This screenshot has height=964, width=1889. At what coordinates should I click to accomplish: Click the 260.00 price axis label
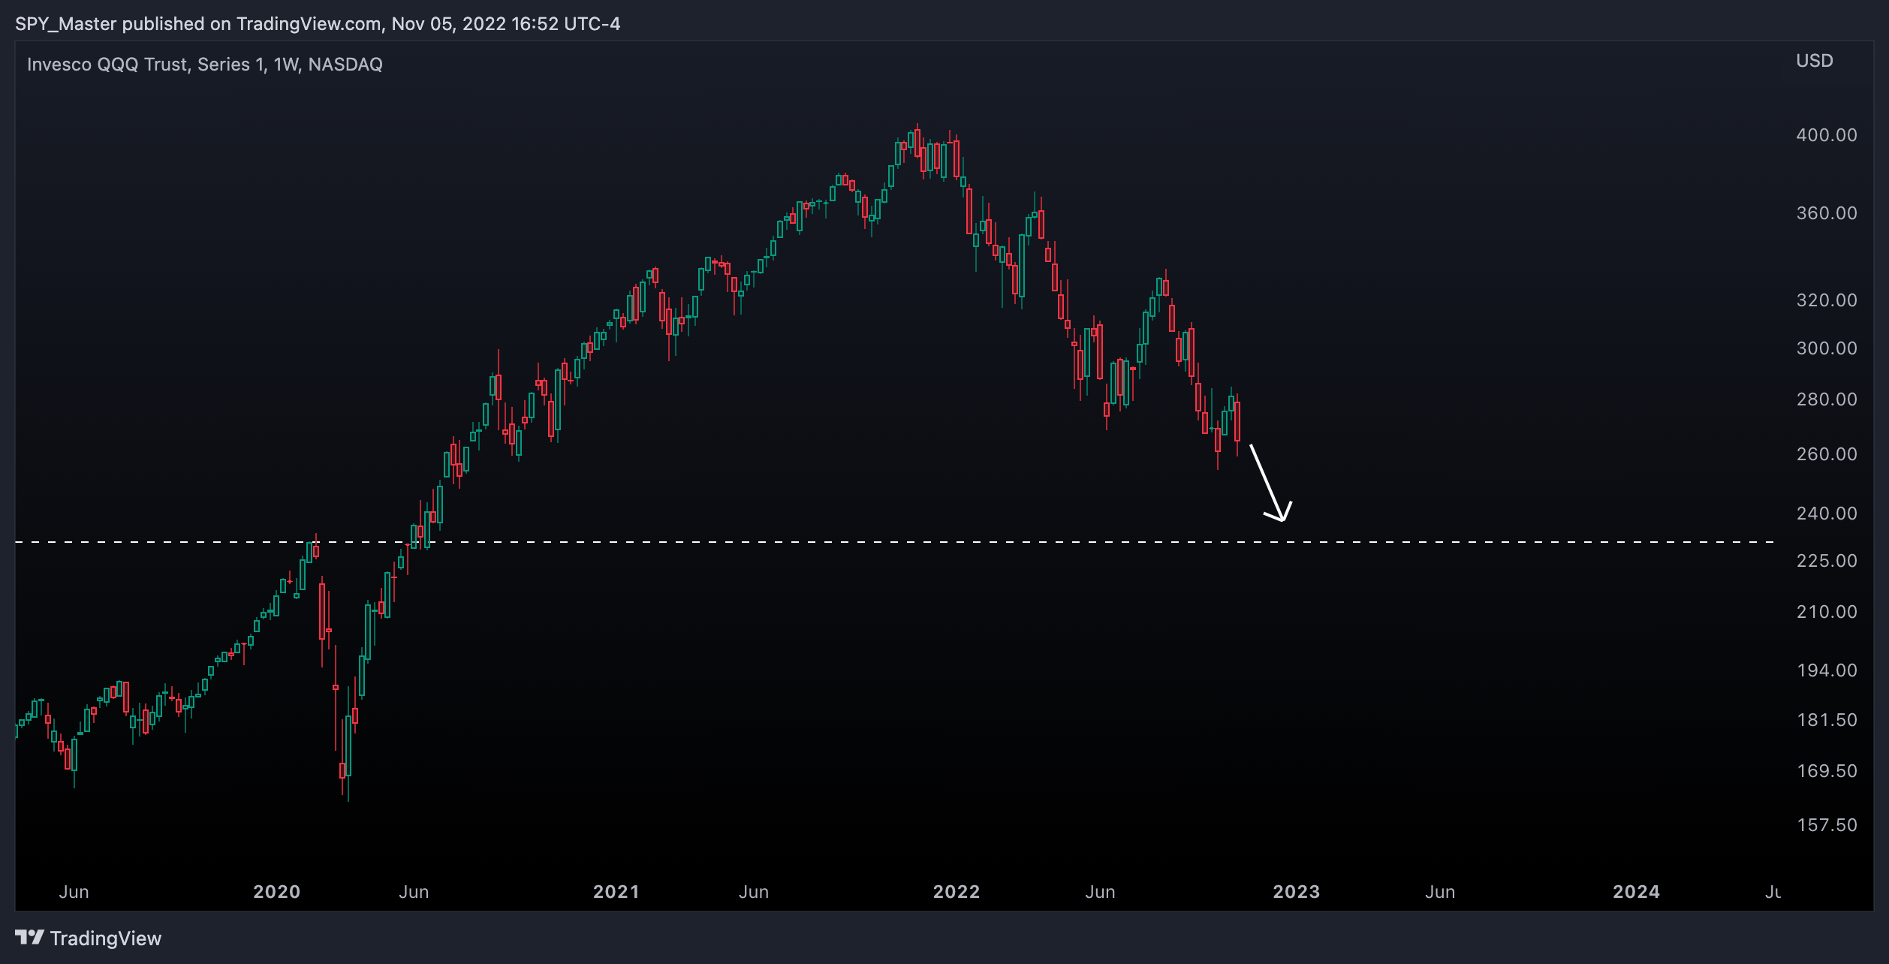click(1827, 454)
